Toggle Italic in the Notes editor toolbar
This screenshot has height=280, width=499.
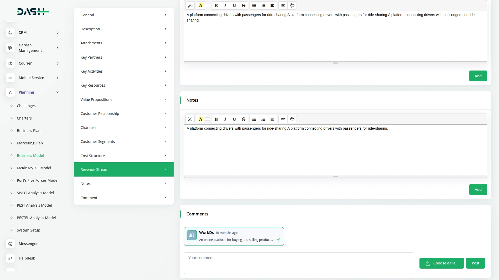[225, 119]
